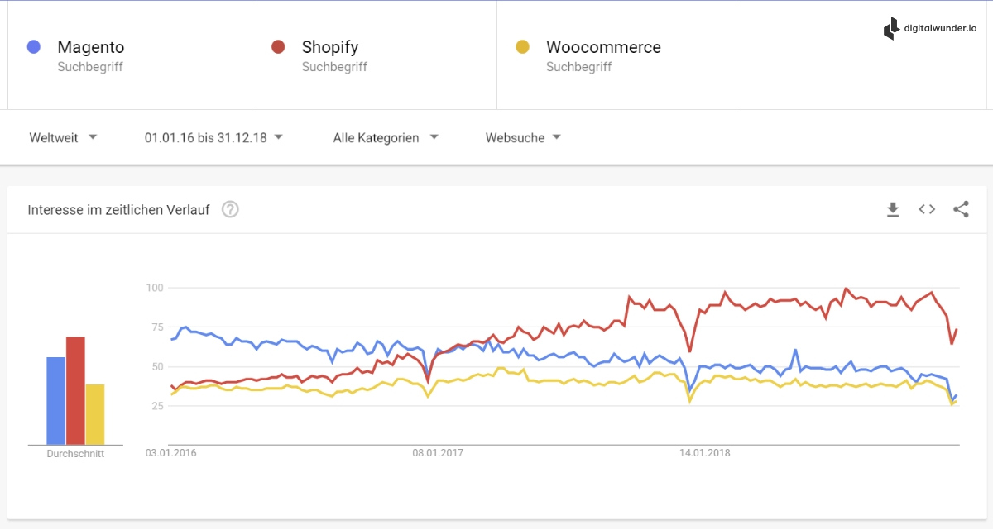
Task: Select the Shopify search term
Action: (330, 47)
